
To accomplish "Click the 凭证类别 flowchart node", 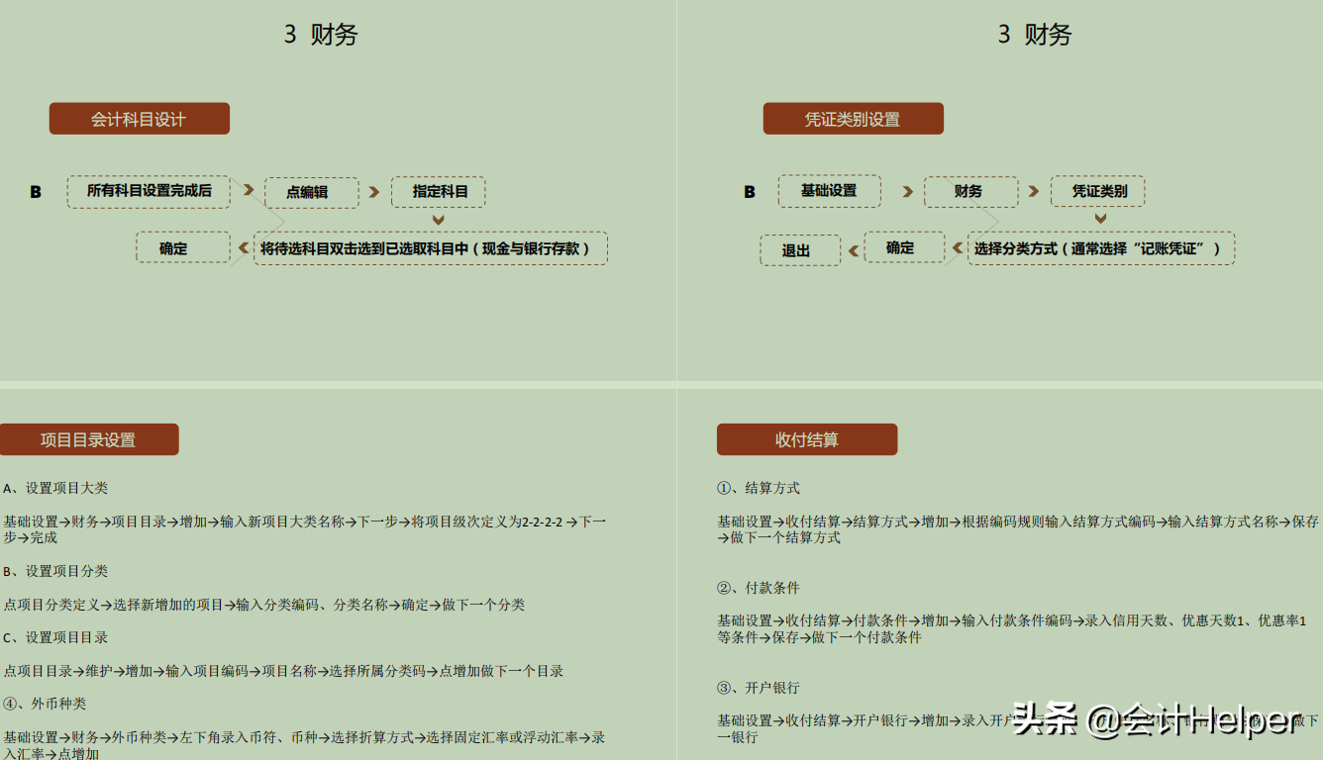I will (x=1099, y=191).
